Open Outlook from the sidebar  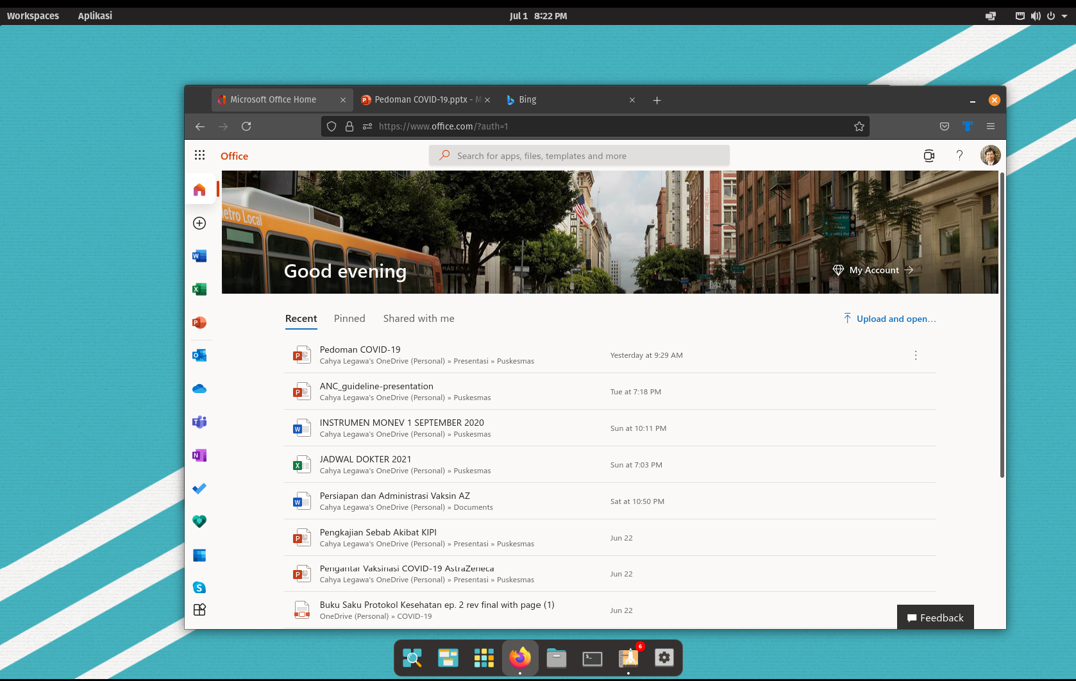pos(199,355)
